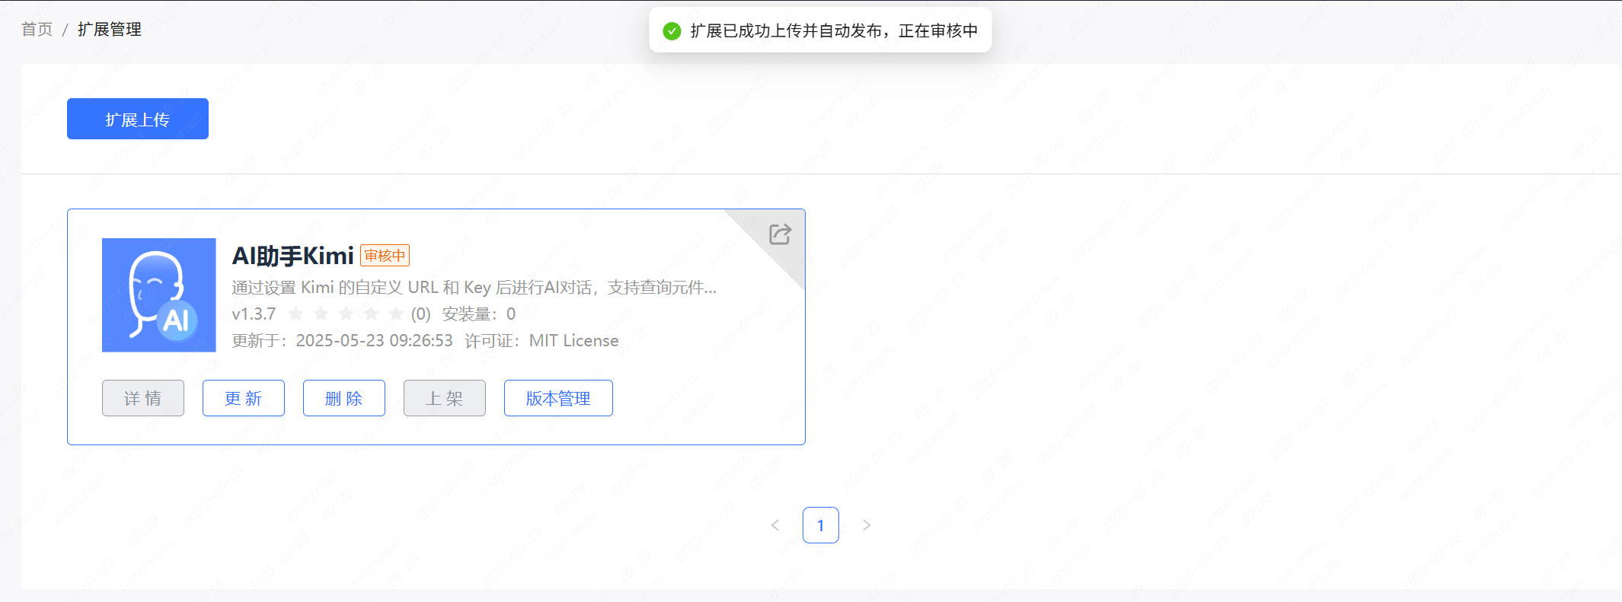Click the 上架 button
1622x602 pixels.
coord(445,398)
